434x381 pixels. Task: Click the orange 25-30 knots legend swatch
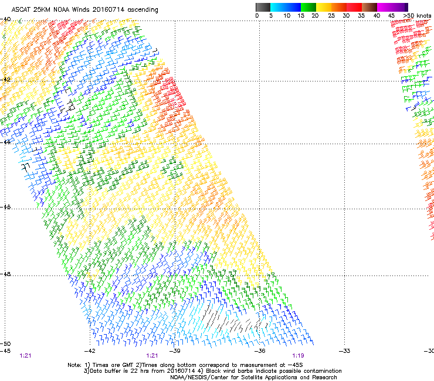coord(339,7)
